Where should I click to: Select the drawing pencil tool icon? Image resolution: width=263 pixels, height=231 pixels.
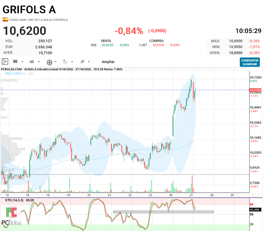point(82,61)
